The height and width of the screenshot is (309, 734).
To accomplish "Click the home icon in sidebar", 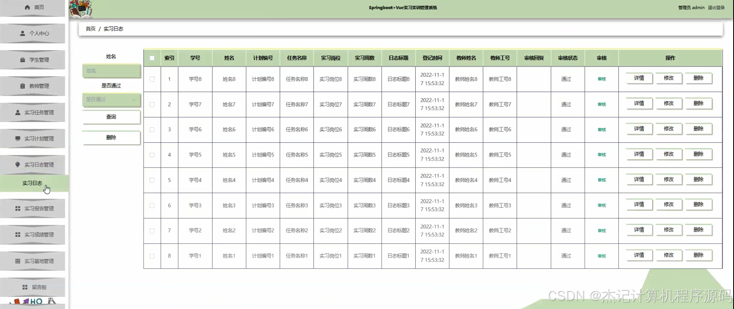I will tap(27, 7).
